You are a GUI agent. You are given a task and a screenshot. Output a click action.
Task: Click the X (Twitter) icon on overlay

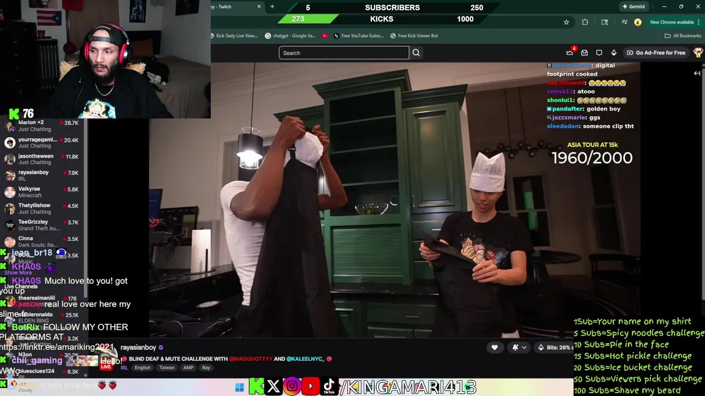[x=273, y=387]
